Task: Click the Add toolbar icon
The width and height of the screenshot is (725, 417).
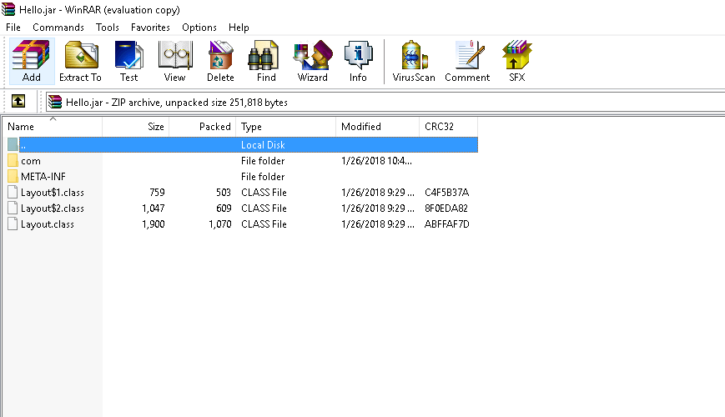Action: [32, 61]
